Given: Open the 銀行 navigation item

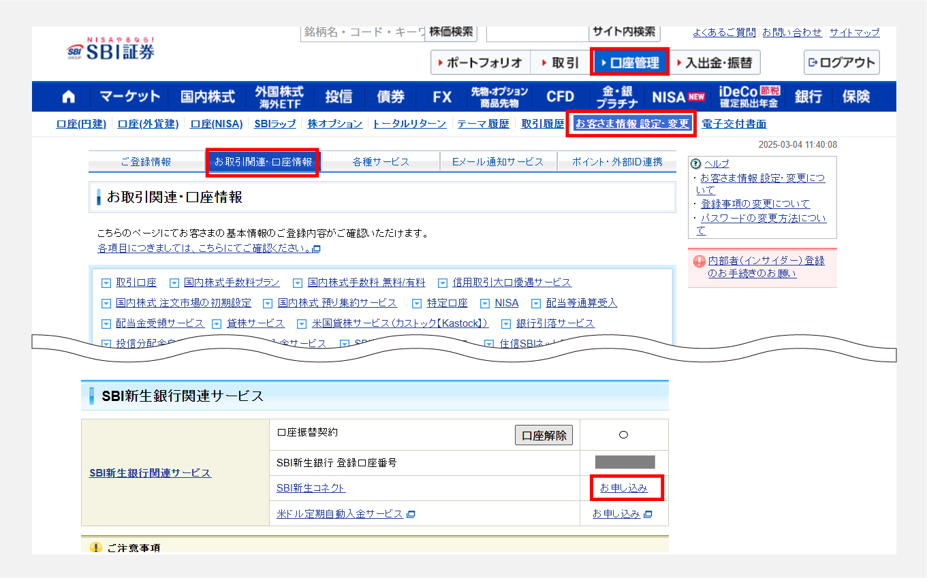Looking at the screenshot, I should click(x=808, y=97).
